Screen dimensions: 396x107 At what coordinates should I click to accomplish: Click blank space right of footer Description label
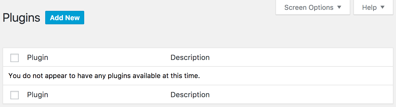coord(299,95)
